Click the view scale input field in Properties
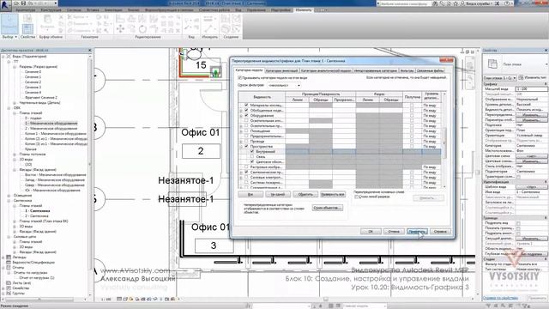 (x=531, y=89)
